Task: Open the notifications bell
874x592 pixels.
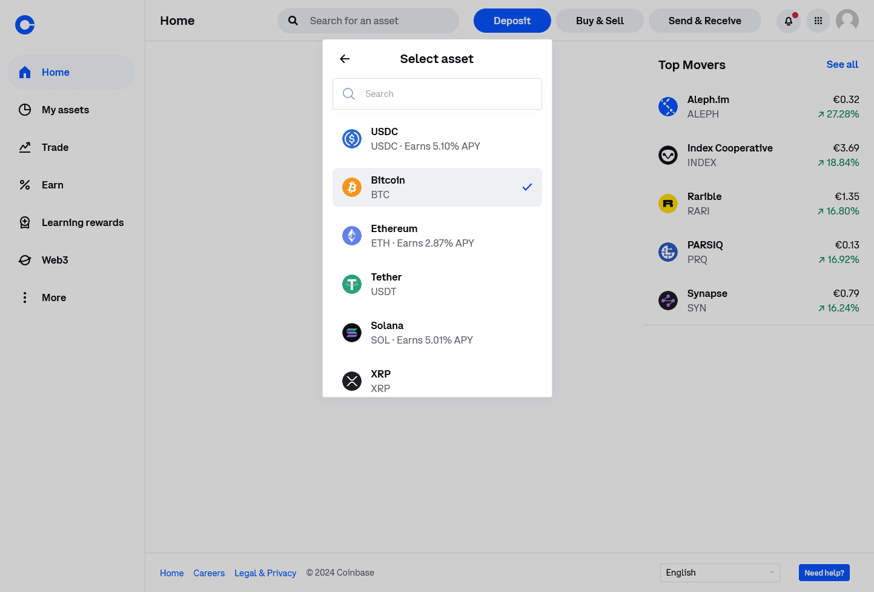Action: (789, 21)
